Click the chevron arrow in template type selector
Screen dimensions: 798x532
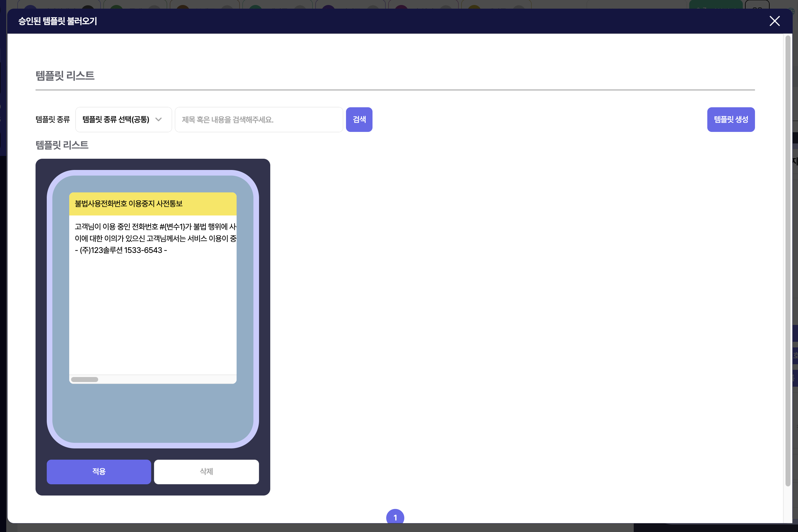pos(158,119)
